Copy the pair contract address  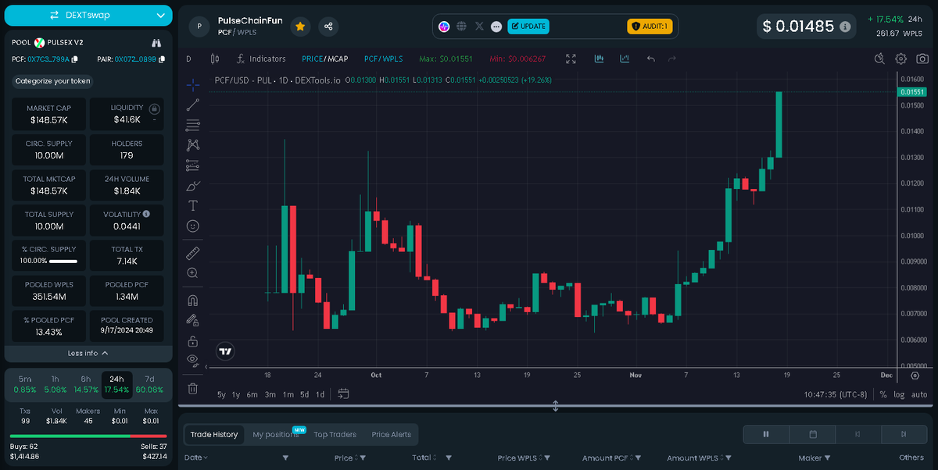tap(162, 59)
